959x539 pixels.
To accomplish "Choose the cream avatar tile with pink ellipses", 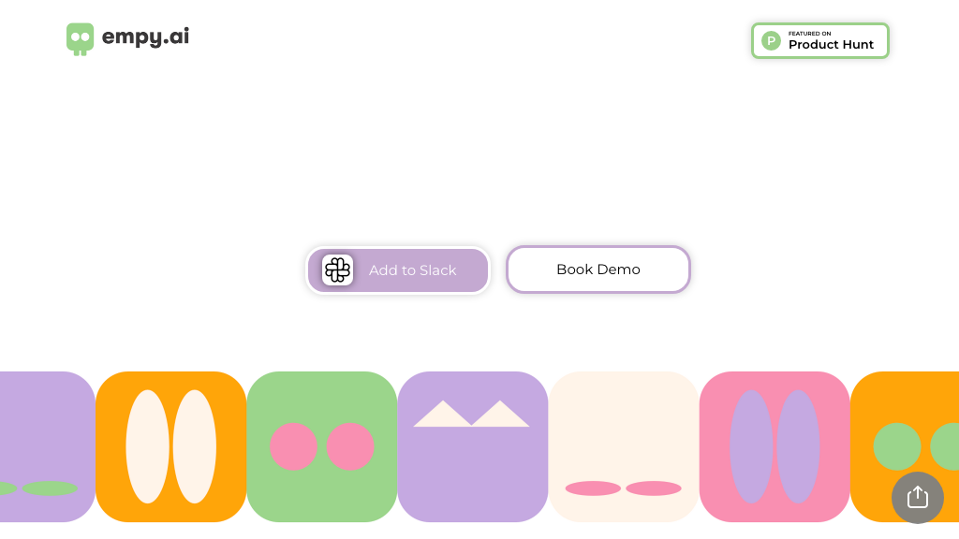I will (x=623, y=446).
